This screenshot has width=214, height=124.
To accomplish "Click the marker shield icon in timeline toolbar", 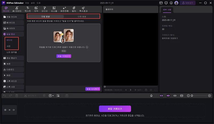I will (44, 96).
